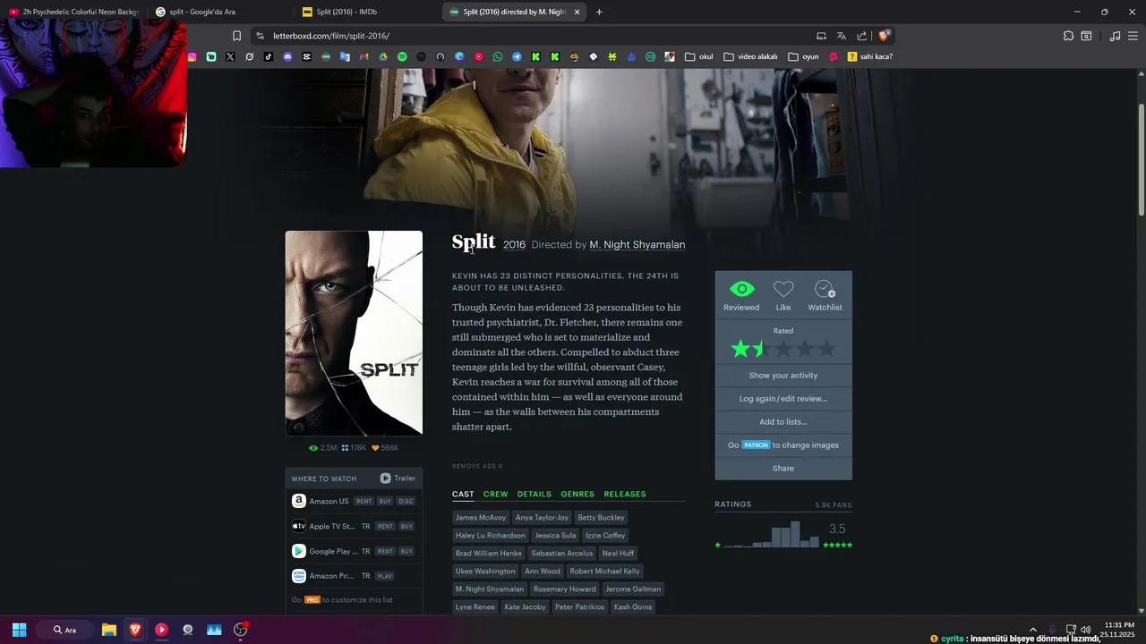Viewport: 1146px width, 644px height.
Task: Toggle the green Reviewed eye icon
Action: point(741,289)
